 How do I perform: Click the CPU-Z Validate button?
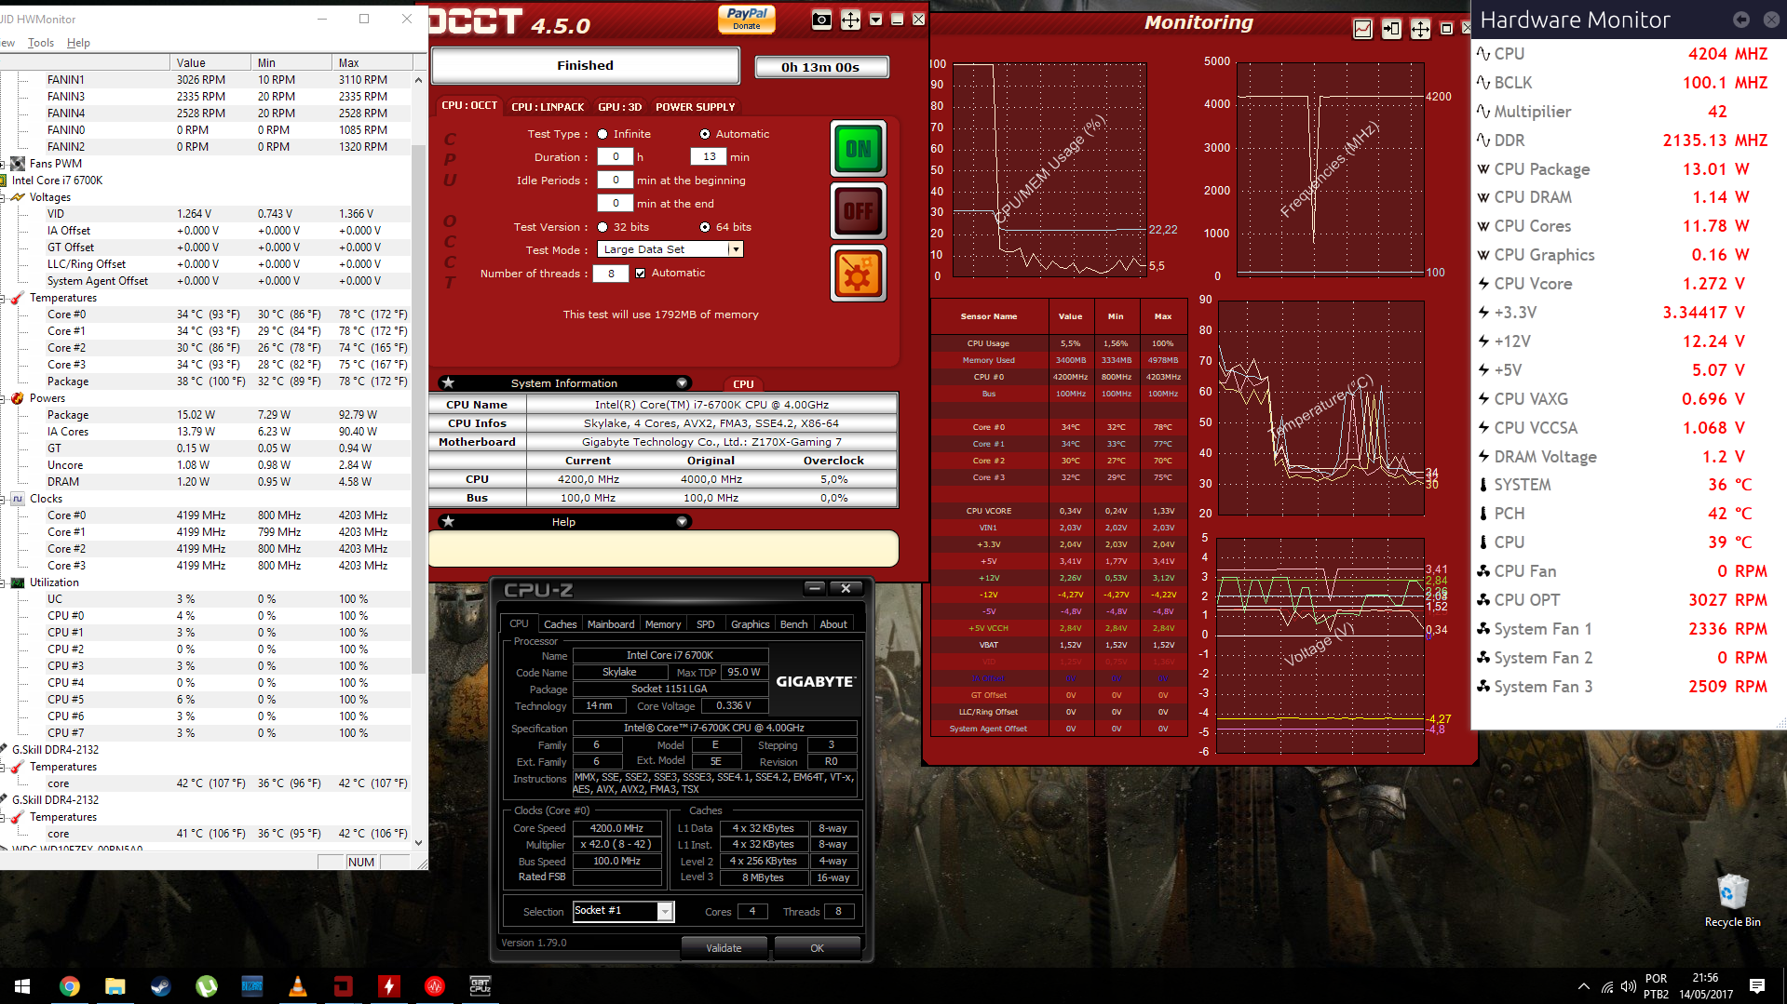[x=724, y=948]
